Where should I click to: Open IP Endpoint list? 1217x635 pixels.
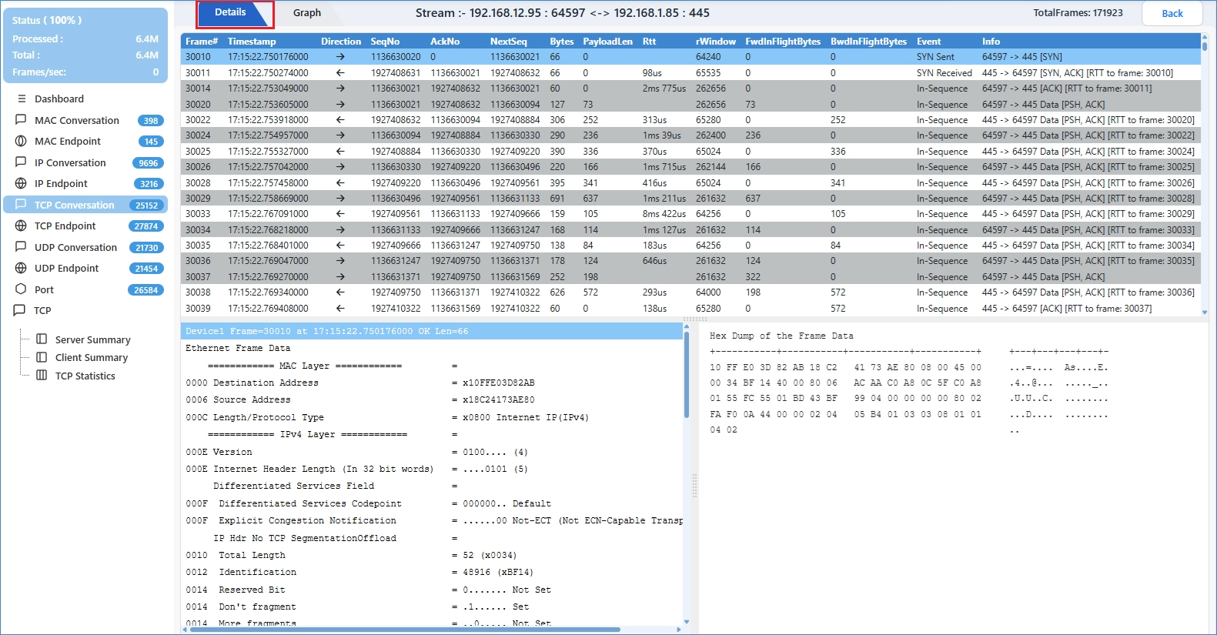[61, 183]
